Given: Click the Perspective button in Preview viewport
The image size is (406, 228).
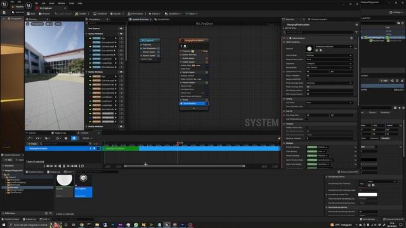Looking at the screenshot, I should [37, 24].
